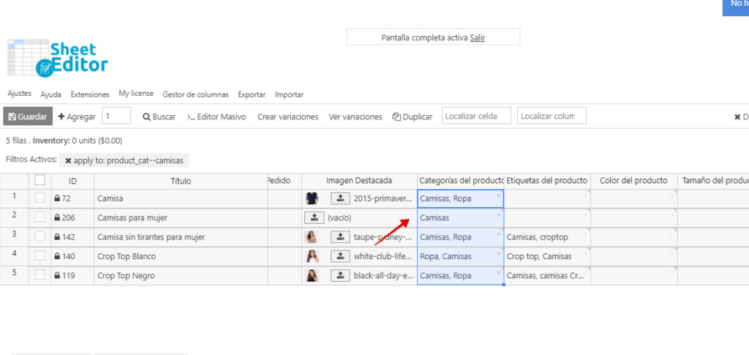Select the 'Camisa sin tirantes para mujer' title cell
Image resolution: width=749 pixels, height=355 pixels.
click(181, 237)
